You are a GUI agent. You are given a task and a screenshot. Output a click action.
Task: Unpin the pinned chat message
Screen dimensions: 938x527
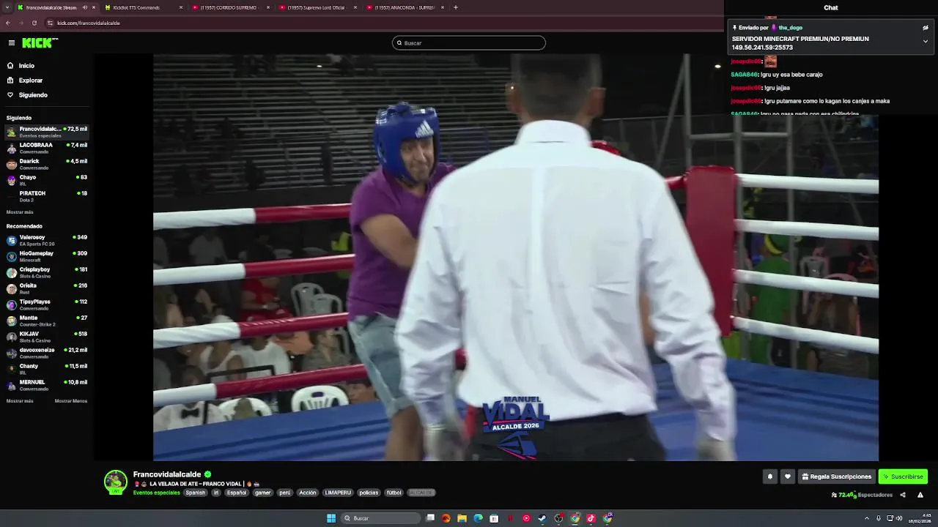(x=926, y=28)
